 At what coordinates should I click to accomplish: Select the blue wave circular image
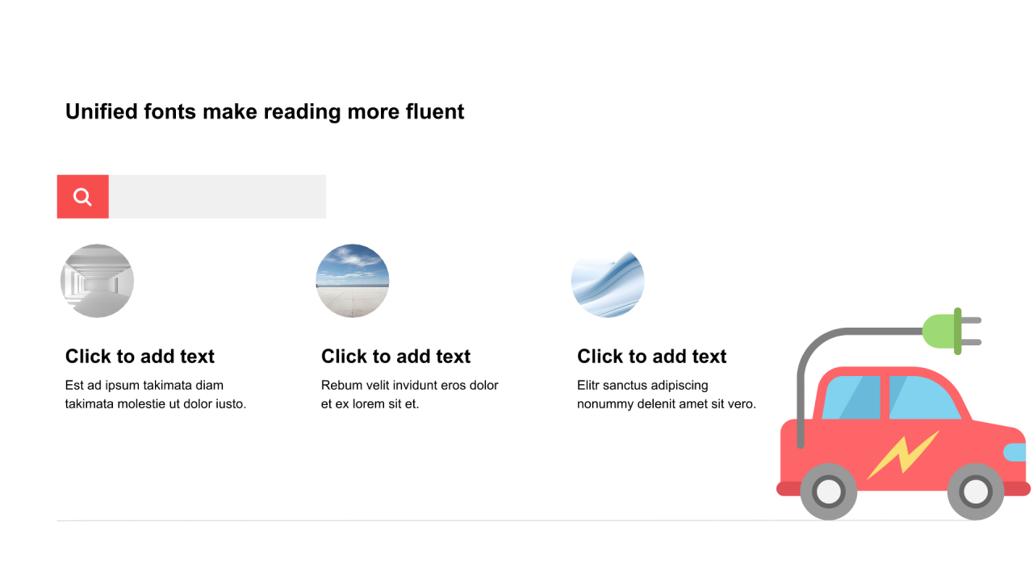608,283
